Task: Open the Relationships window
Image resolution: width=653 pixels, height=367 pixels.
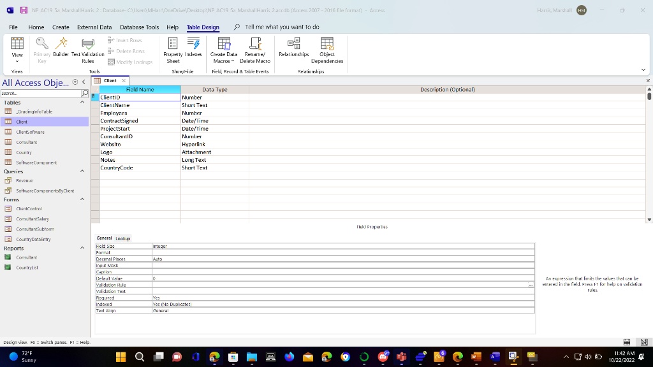Action: pos(293,46)
